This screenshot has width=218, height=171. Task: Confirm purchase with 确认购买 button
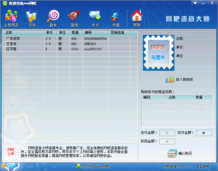tap(180, 154)
